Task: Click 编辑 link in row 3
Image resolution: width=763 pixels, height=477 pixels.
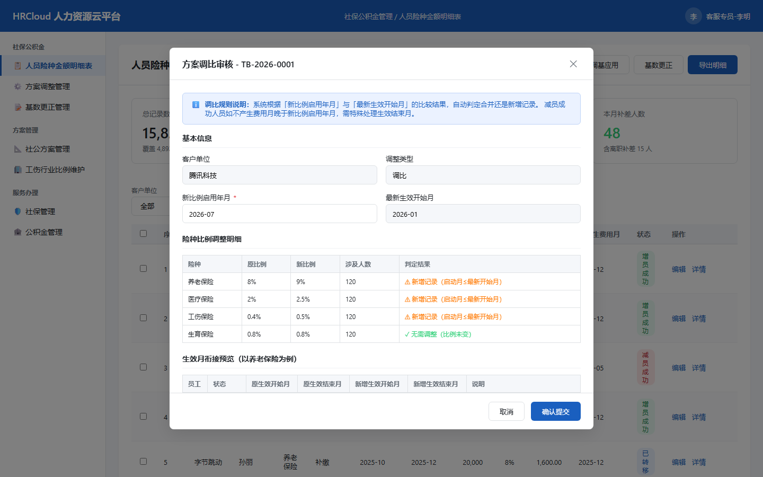Action: pos(679,368)
